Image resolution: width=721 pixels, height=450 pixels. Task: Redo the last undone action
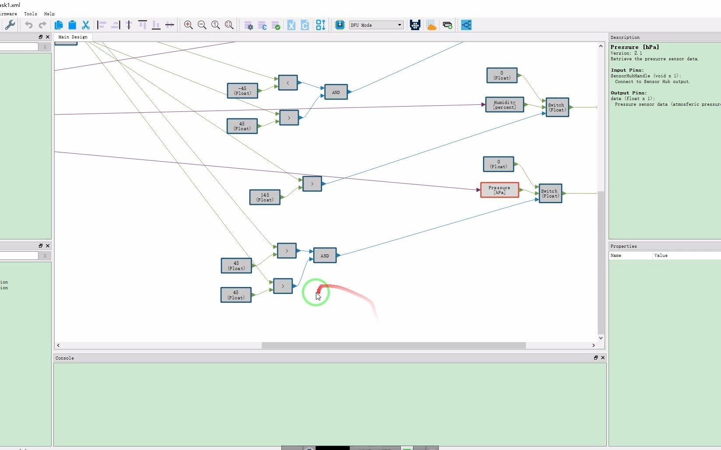pyautogui.click(x=42, y=25)
